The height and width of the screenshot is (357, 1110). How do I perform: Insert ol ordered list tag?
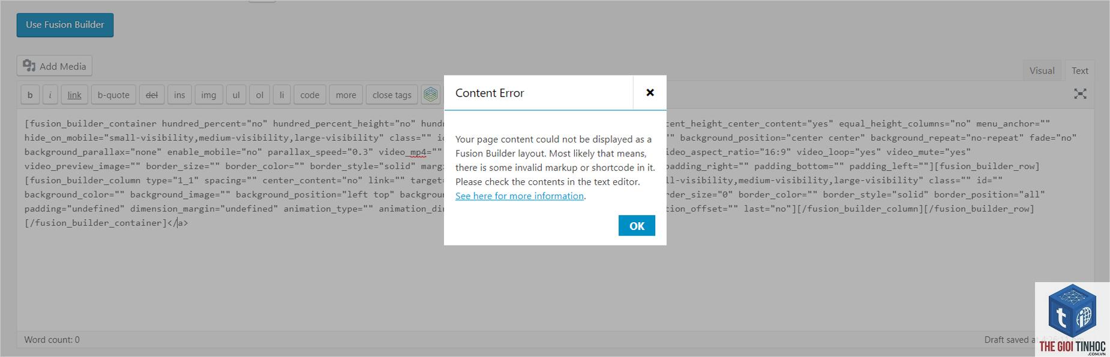tap(259, 95)
